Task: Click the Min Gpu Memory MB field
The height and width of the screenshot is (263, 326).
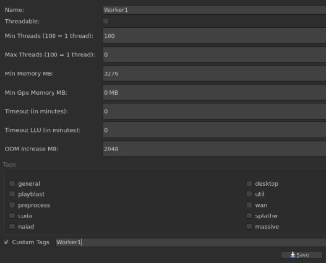Action: click(x=214, y=93)
